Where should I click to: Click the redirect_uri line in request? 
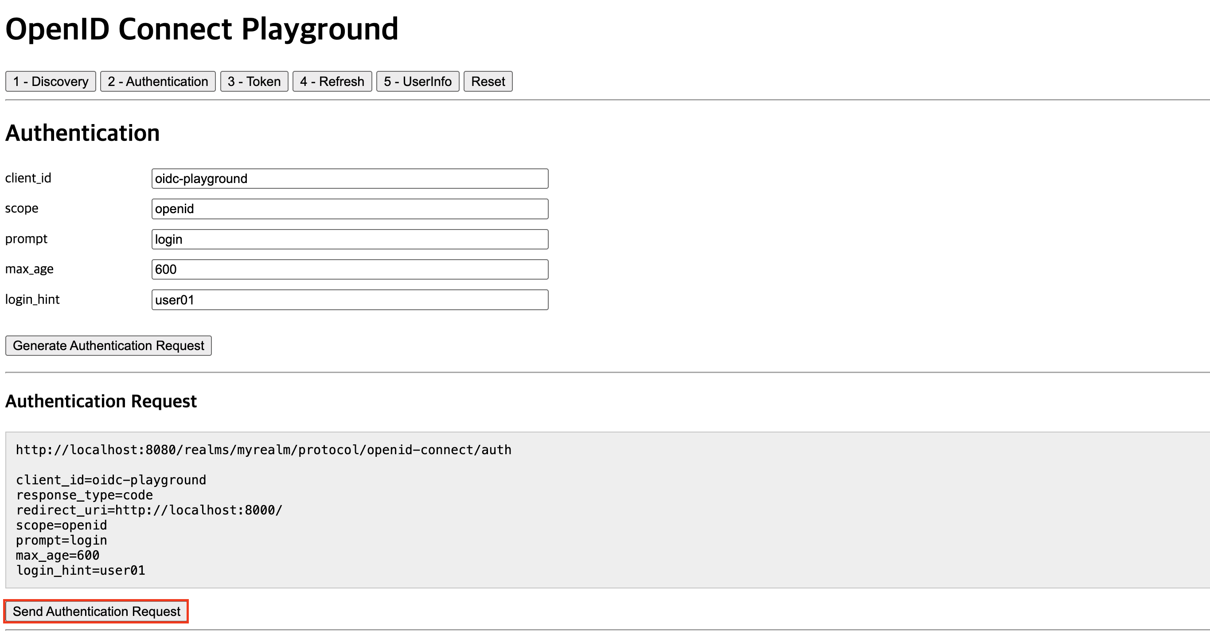click(x=149, y=510)
